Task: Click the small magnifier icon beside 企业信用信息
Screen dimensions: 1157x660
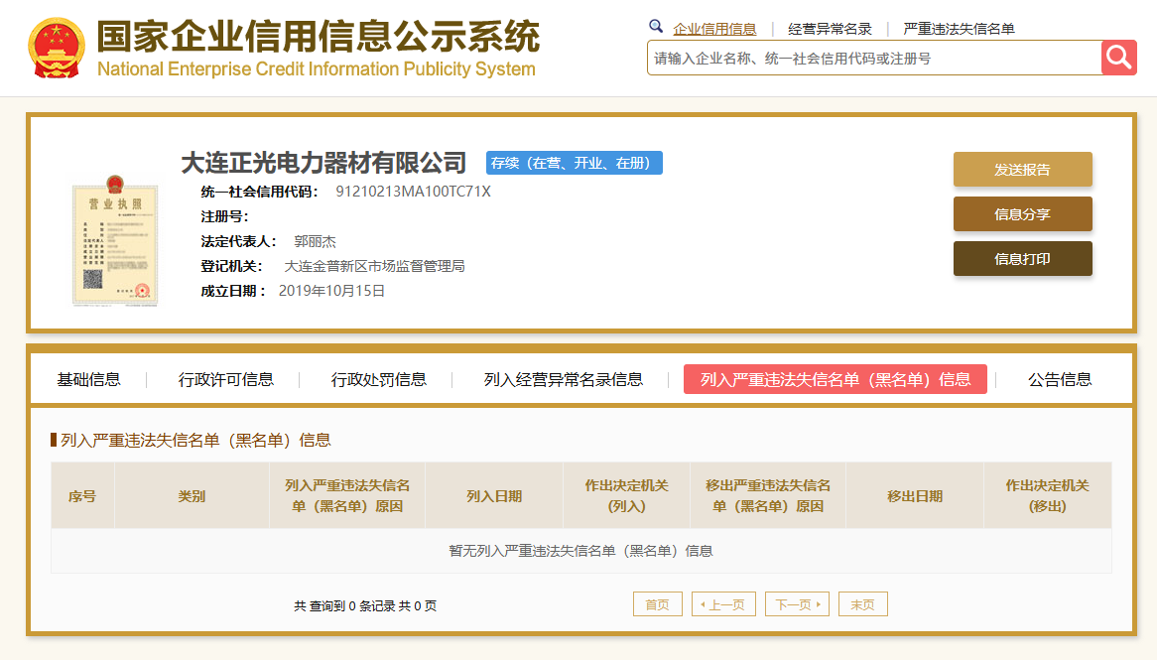Action: click(656, 27)
